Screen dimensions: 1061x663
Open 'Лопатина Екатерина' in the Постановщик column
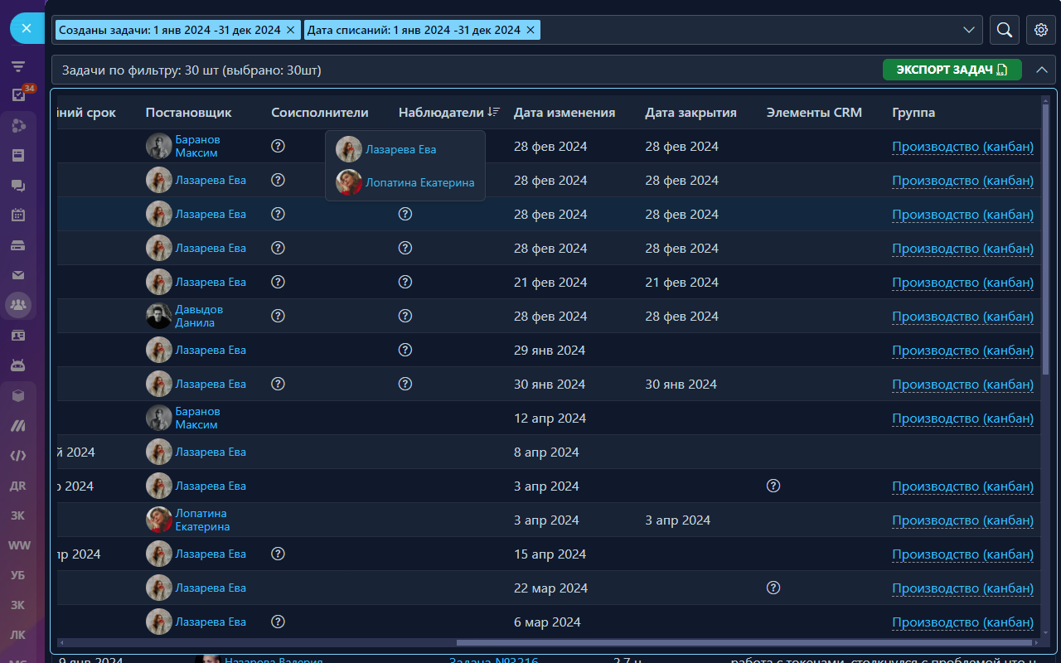coord(202,520)
